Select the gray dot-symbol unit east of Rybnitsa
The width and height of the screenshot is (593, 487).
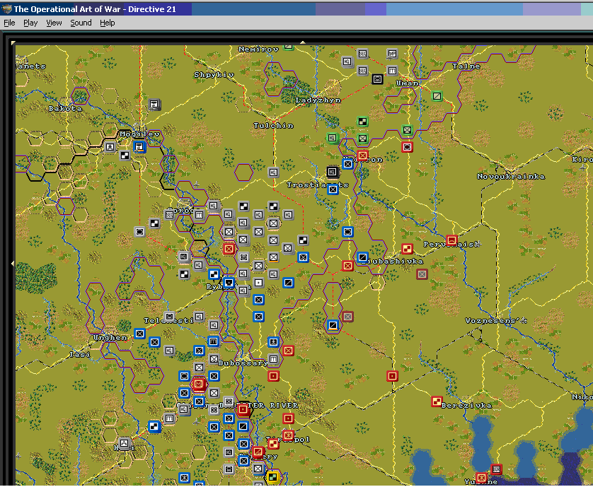[258, 282]
